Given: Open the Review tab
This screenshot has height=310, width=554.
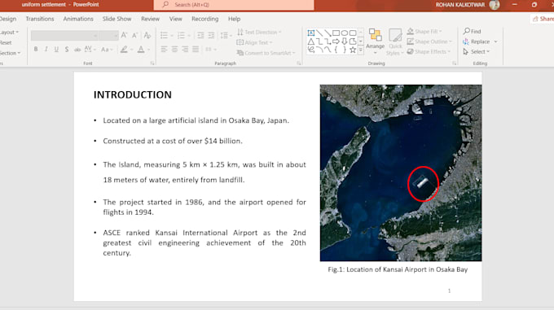Looking at the screenshot, I should pos(150,19).
